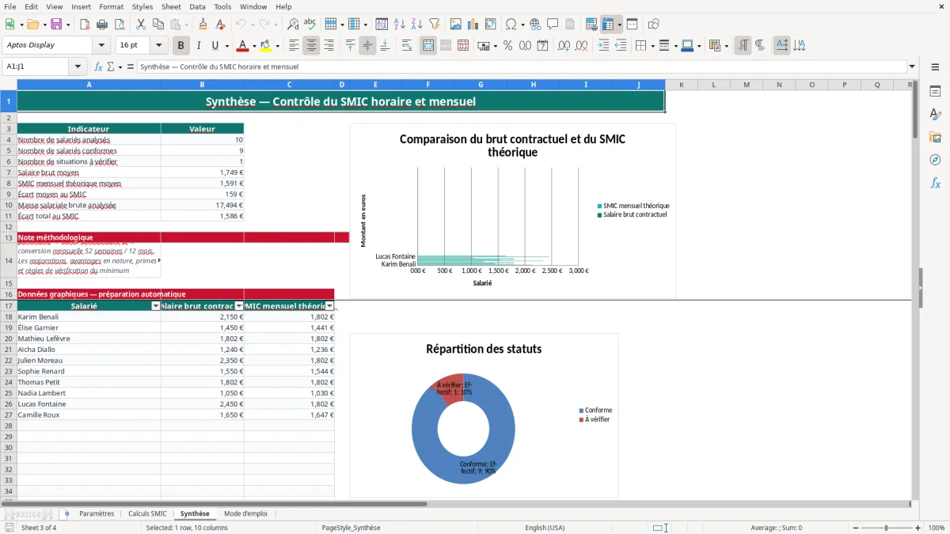The height and width of the screenshot is (534, 950).
Task: Click the formula input line
Action: (522, 66)
